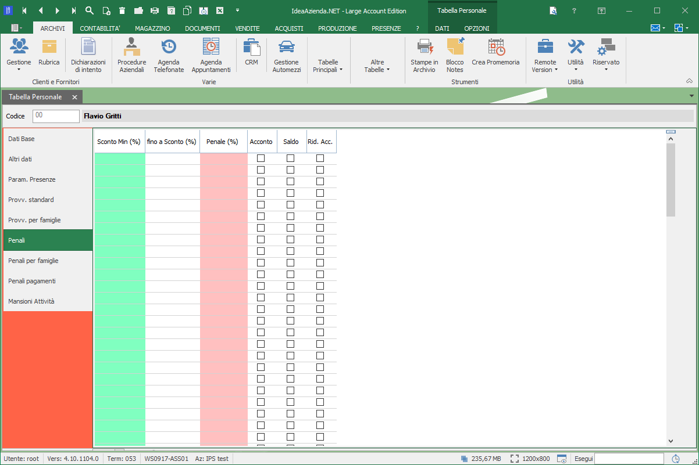
Task: Click the magnifier search icon in title bar
Action: (x=90, y=10)
